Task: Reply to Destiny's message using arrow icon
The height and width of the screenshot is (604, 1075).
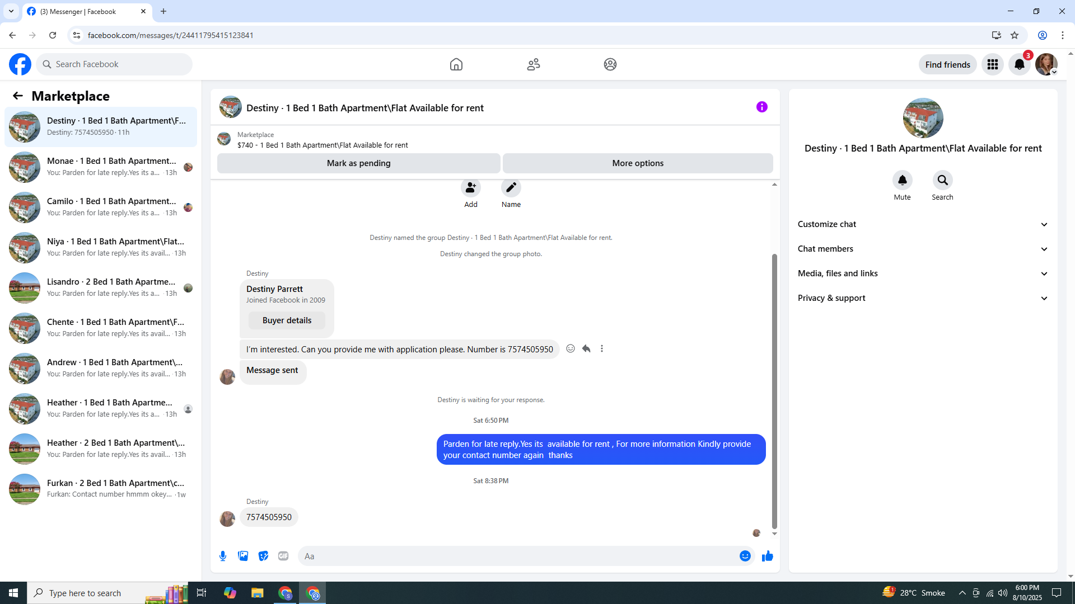Action: [x=586, y=348]
